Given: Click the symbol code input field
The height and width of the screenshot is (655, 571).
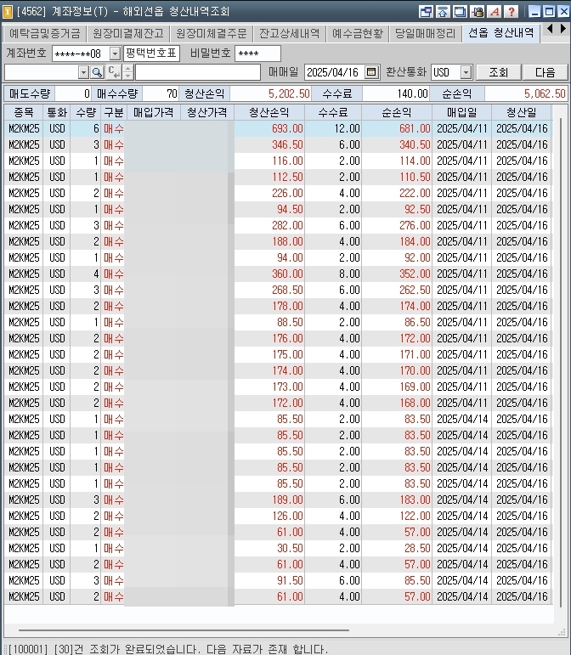Looking at the screenshot, I should pos(42,73).
